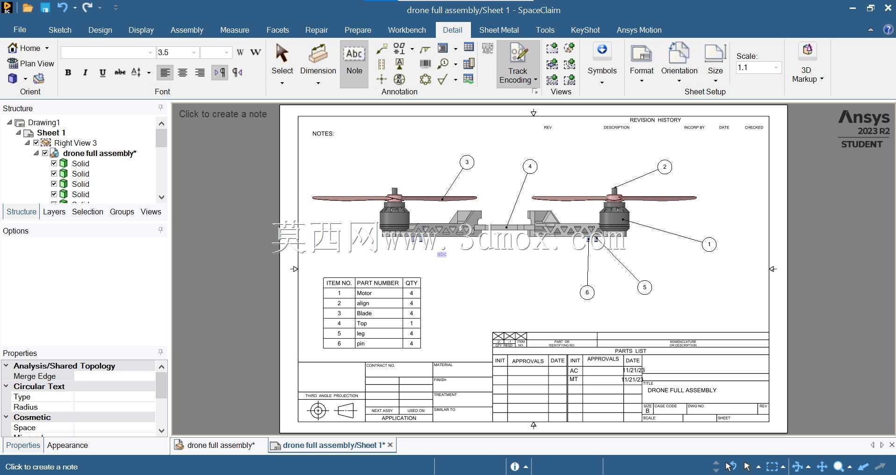The width and height of the screenshot is (896, 475).
Task: Click the bolt circle annotation icon
Action: (425, 79)
